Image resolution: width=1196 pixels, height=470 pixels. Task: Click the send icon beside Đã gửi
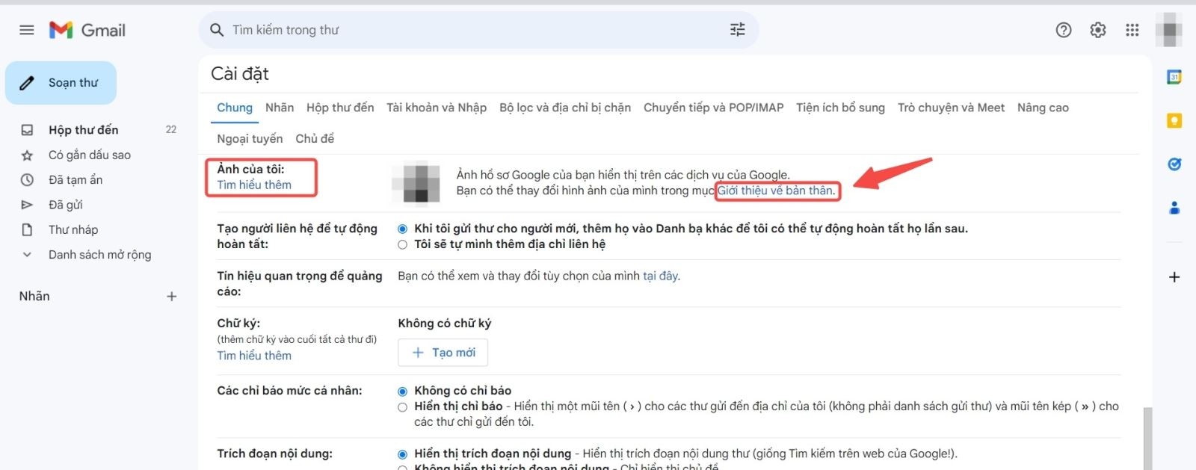27,205
